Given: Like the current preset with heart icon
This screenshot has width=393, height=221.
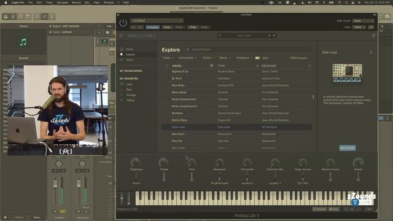Looking at the screenshot, I should 220,36.
